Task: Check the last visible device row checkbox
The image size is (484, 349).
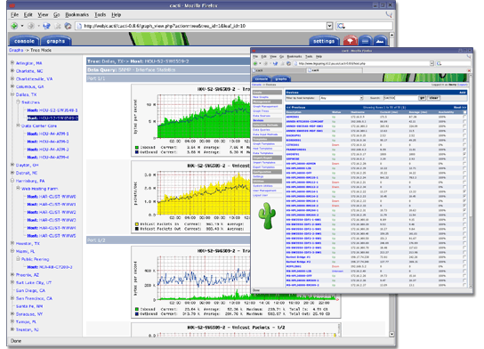Action: click(x=464, y=285)
